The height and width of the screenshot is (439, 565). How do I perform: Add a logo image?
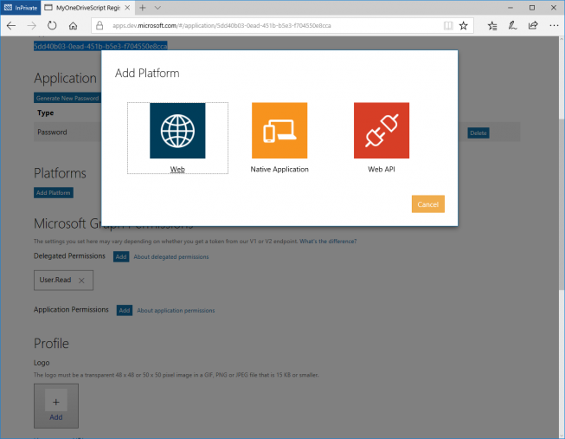(x=56, y=406)
